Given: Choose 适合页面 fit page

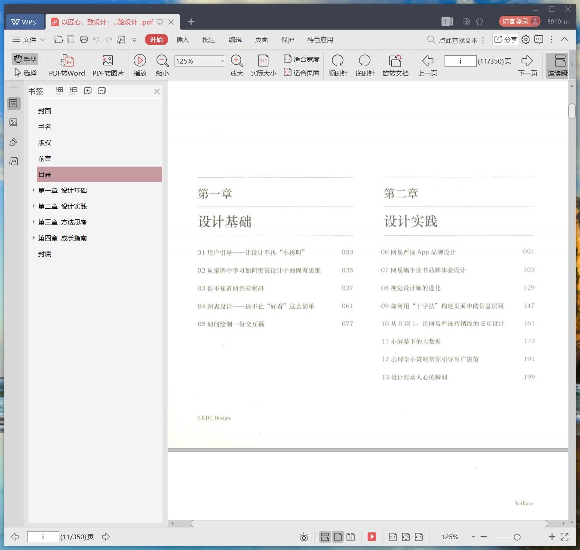Looking at the screenshot, I should (301, 73).
